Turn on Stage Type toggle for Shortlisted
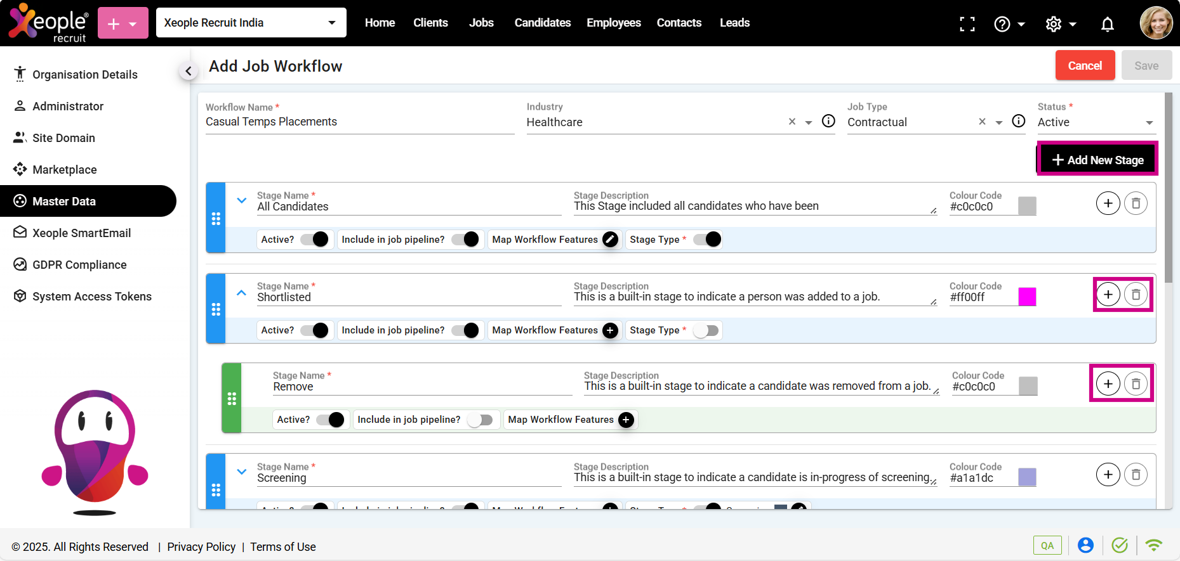The width and height of the screenshot is (1180, 561). click(706, 330)
